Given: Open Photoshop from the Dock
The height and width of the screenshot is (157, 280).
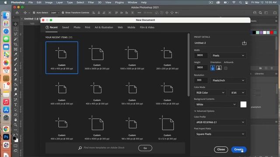Looking at the screenshot, I should pyautogui.click(x=6, y=137).
